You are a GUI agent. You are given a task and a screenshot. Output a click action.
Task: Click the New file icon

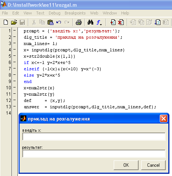click(x=6, y=22)
